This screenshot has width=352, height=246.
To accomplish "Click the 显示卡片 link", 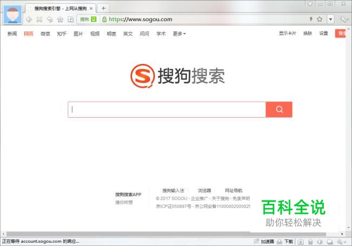I will click(x=288, y=33).
